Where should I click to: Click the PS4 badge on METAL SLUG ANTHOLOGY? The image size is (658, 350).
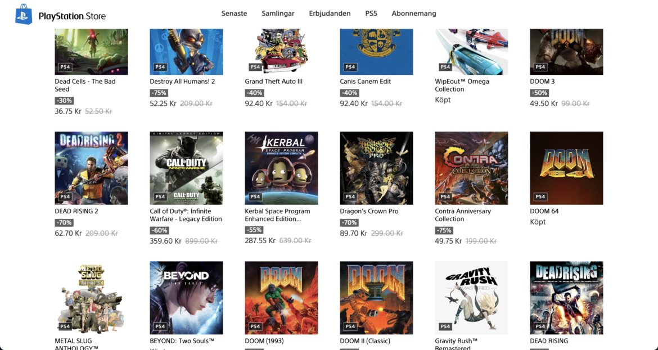[x=65, y=326]
